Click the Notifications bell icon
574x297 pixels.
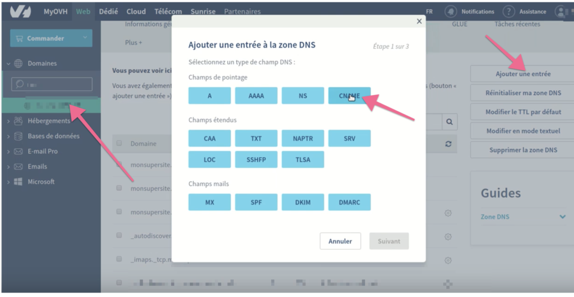point(450,12)
